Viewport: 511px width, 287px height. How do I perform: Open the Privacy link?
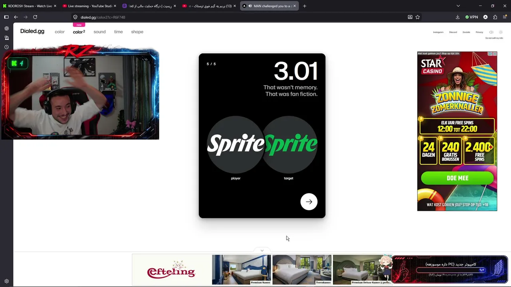(479, 32)
